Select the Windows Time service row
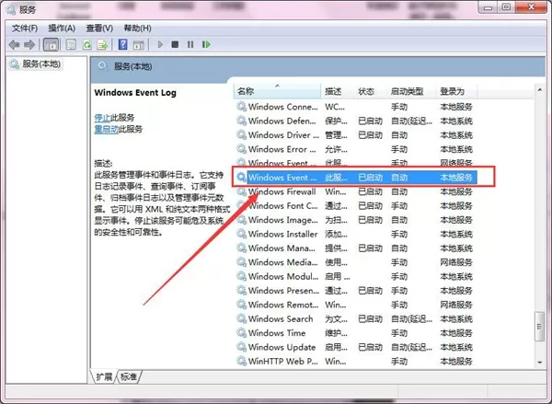This screenshot has height=404, width=552. (355, 333)
